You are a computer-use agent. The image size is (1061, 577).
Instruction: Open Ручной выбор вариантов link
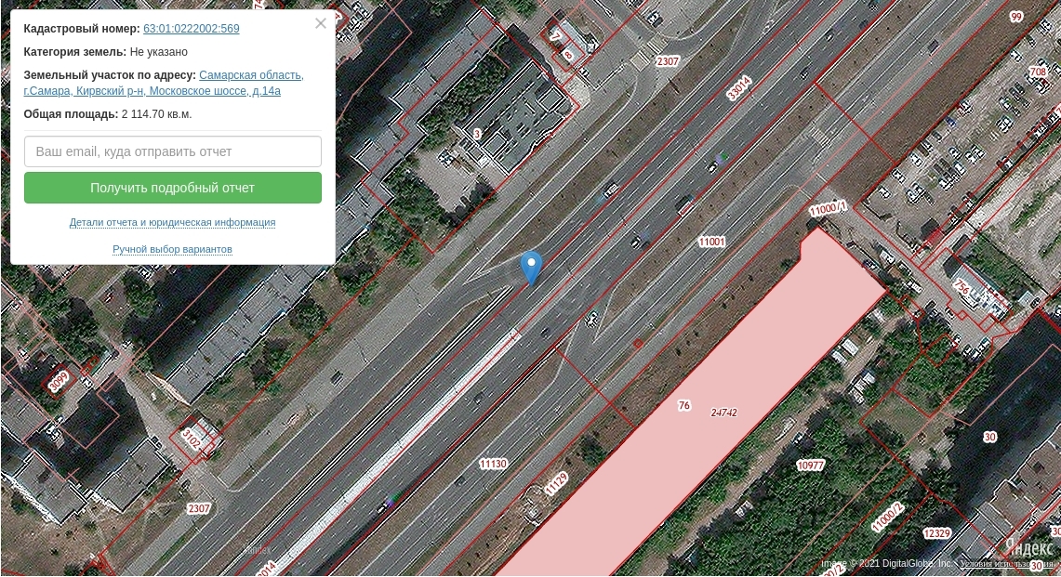[x=173, y=249]
